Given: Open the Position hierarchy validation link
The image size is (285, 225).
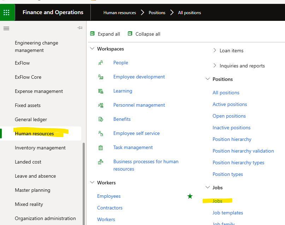Looking at the screenshot, I should (x=243, y=151).
